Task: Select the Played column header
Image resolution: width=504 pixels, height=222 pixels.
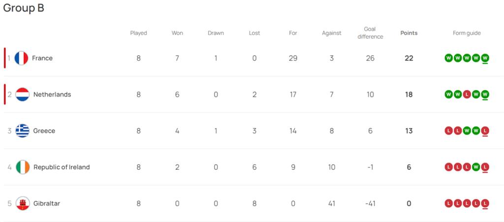Action: [138, 33]
